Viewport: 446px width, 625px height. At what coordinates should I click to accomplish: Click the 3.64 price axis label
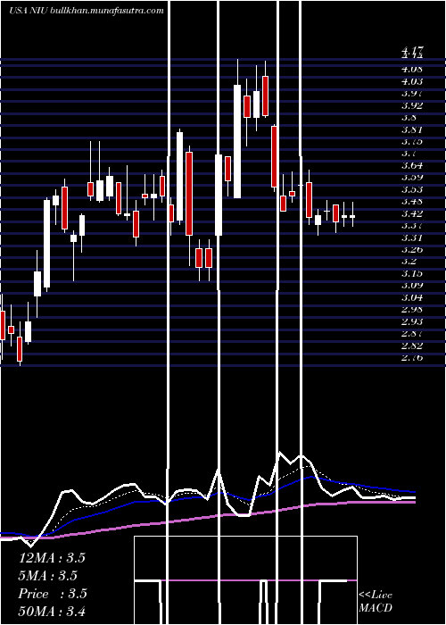point(412,165)
